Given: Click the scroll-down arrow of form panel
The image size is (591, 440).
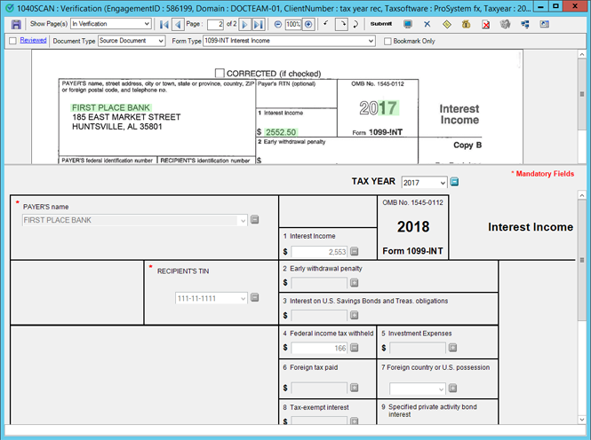Looking at the screenshot, I should click(x=582, y=420).
